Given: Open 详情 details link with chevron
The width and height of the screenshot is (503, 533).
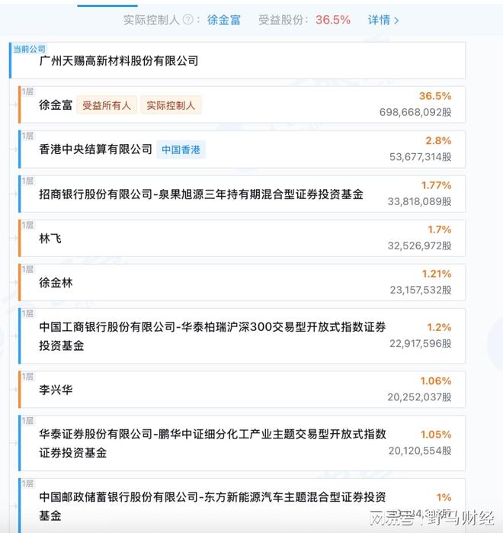Looking at the screenshot, I should tap(383, 20).
